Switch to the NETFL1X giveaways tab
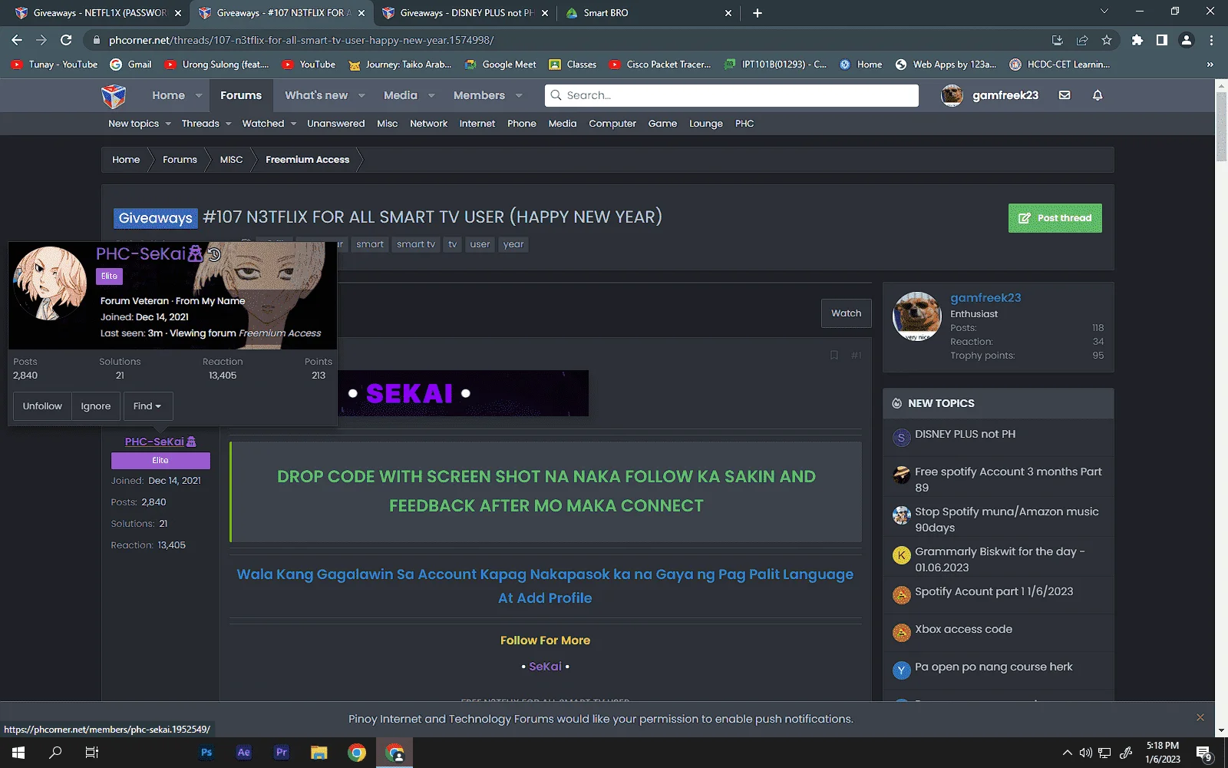The width and height of the screenshot is (1228, 768). [x=98, y=13]
